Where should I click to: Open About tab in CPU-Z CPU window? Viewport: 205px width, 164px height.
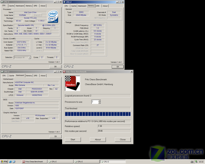[43, 6]
